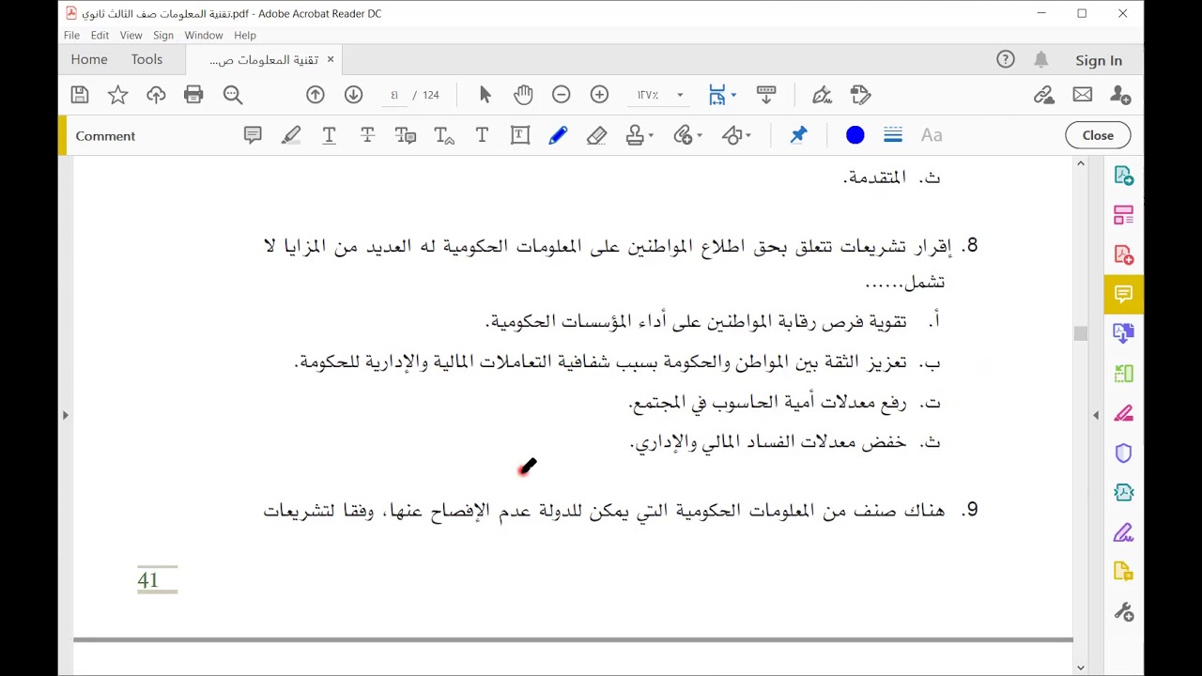Viewport: 1202px width, 676px height.
Task: Expand the stamp tool dropdown
Action: tap(651, 136)
